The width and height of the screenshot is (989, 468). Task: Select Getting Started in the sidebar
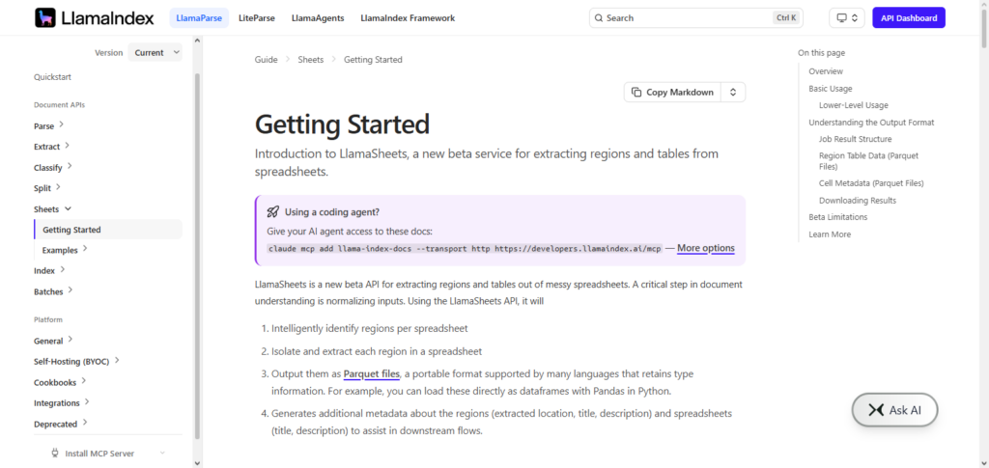[x=108, y=230]
